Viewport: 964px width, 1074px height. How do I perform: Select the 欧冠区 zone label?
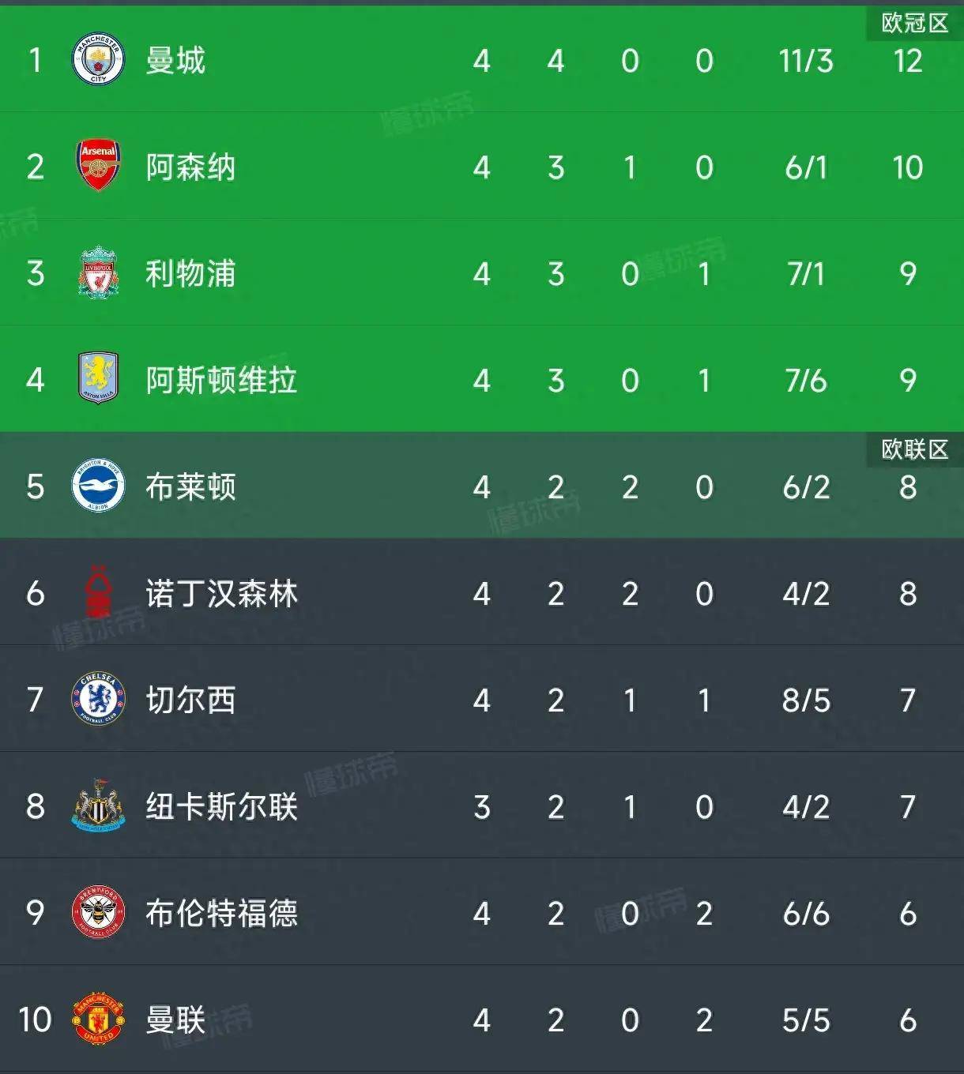(915, 23)
